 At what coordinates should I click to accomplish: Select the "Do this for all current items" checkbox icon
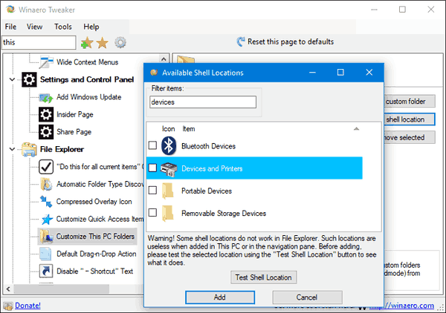(x=46, y=167)
